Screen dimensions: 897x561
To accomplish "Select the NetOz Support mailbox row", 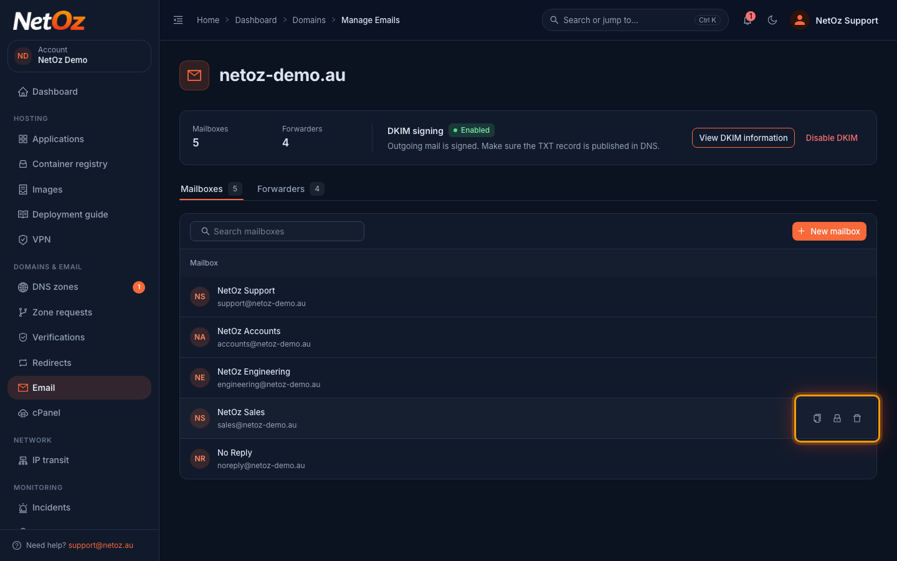I will coord(528,297).
